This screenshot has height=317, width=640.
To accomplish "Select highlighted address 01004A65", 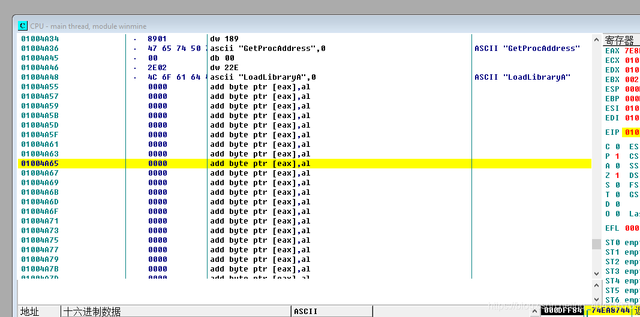I will pyautogui.click(x=40, y=164).
